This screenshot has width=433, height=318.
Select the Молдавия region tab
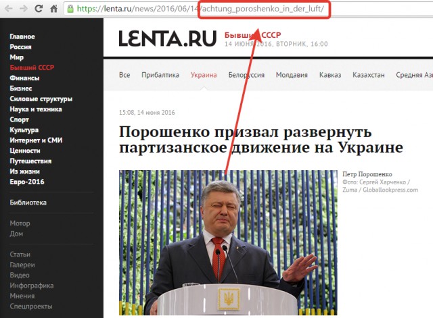pos(292,75)
